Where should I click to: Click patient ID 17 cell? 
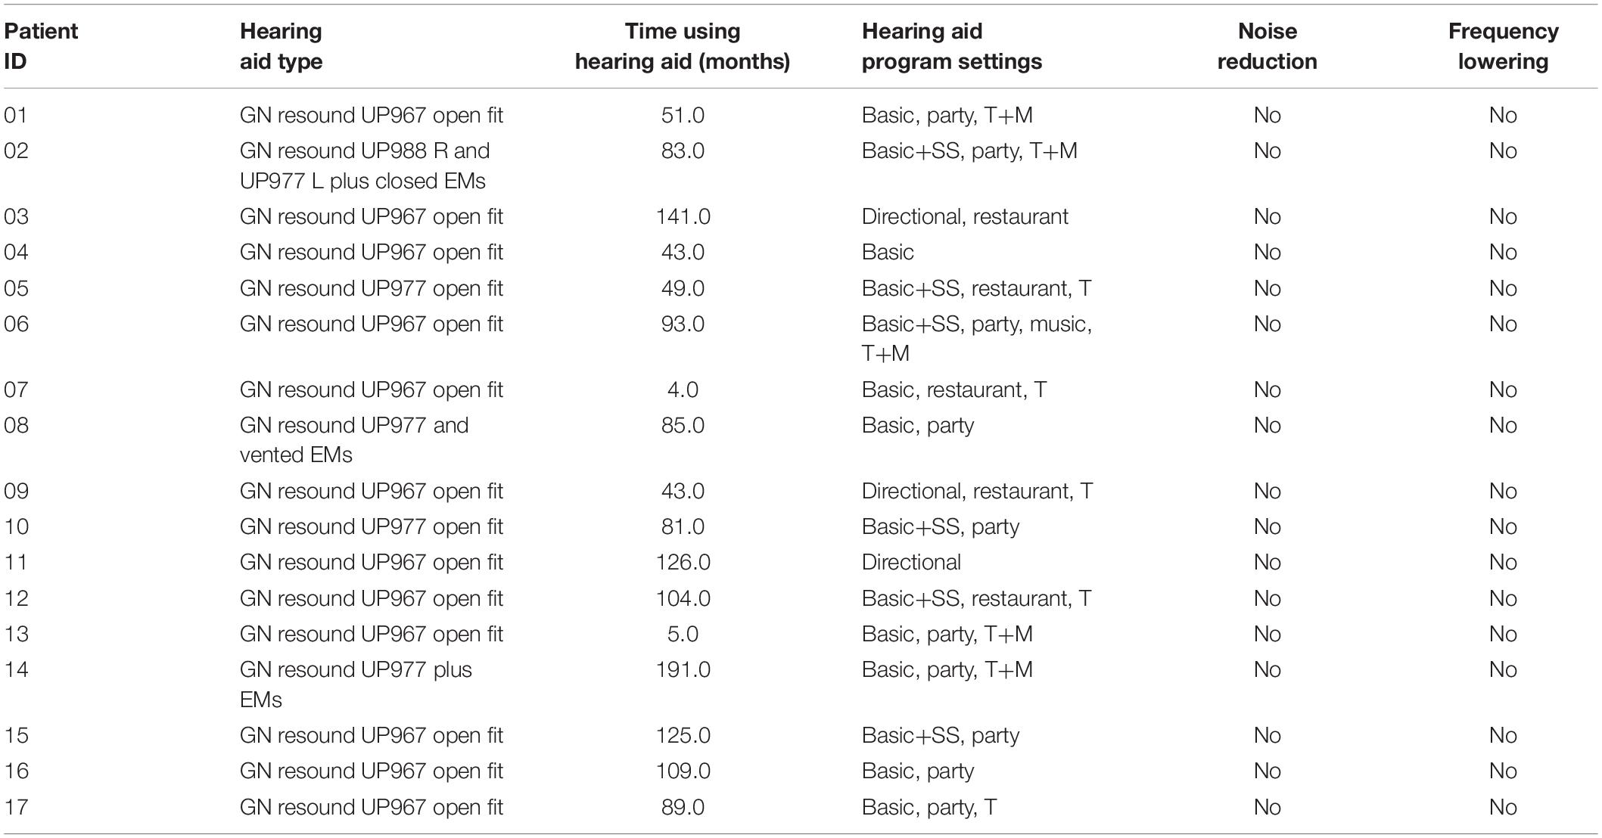(16, 807)
